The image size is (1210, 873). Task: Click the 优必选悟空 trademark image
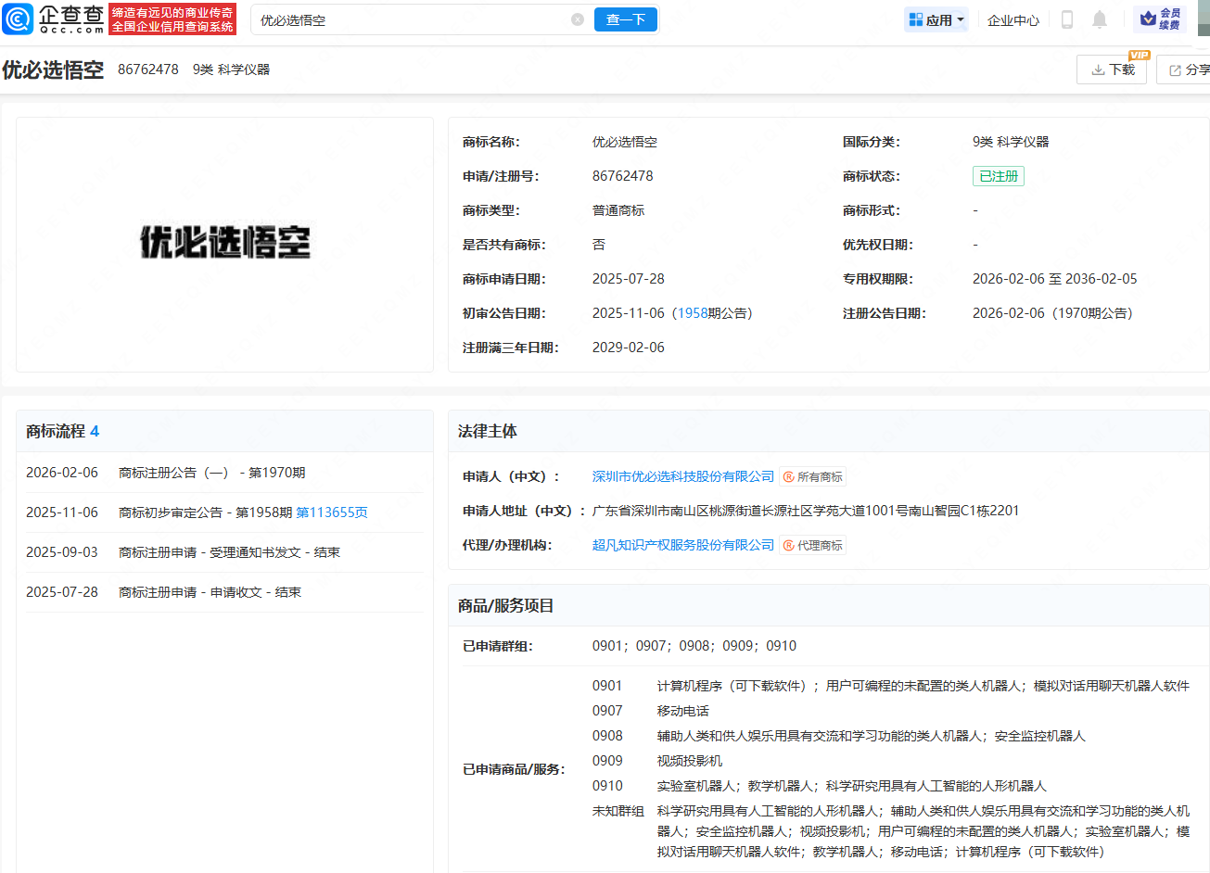click(225, 243)
